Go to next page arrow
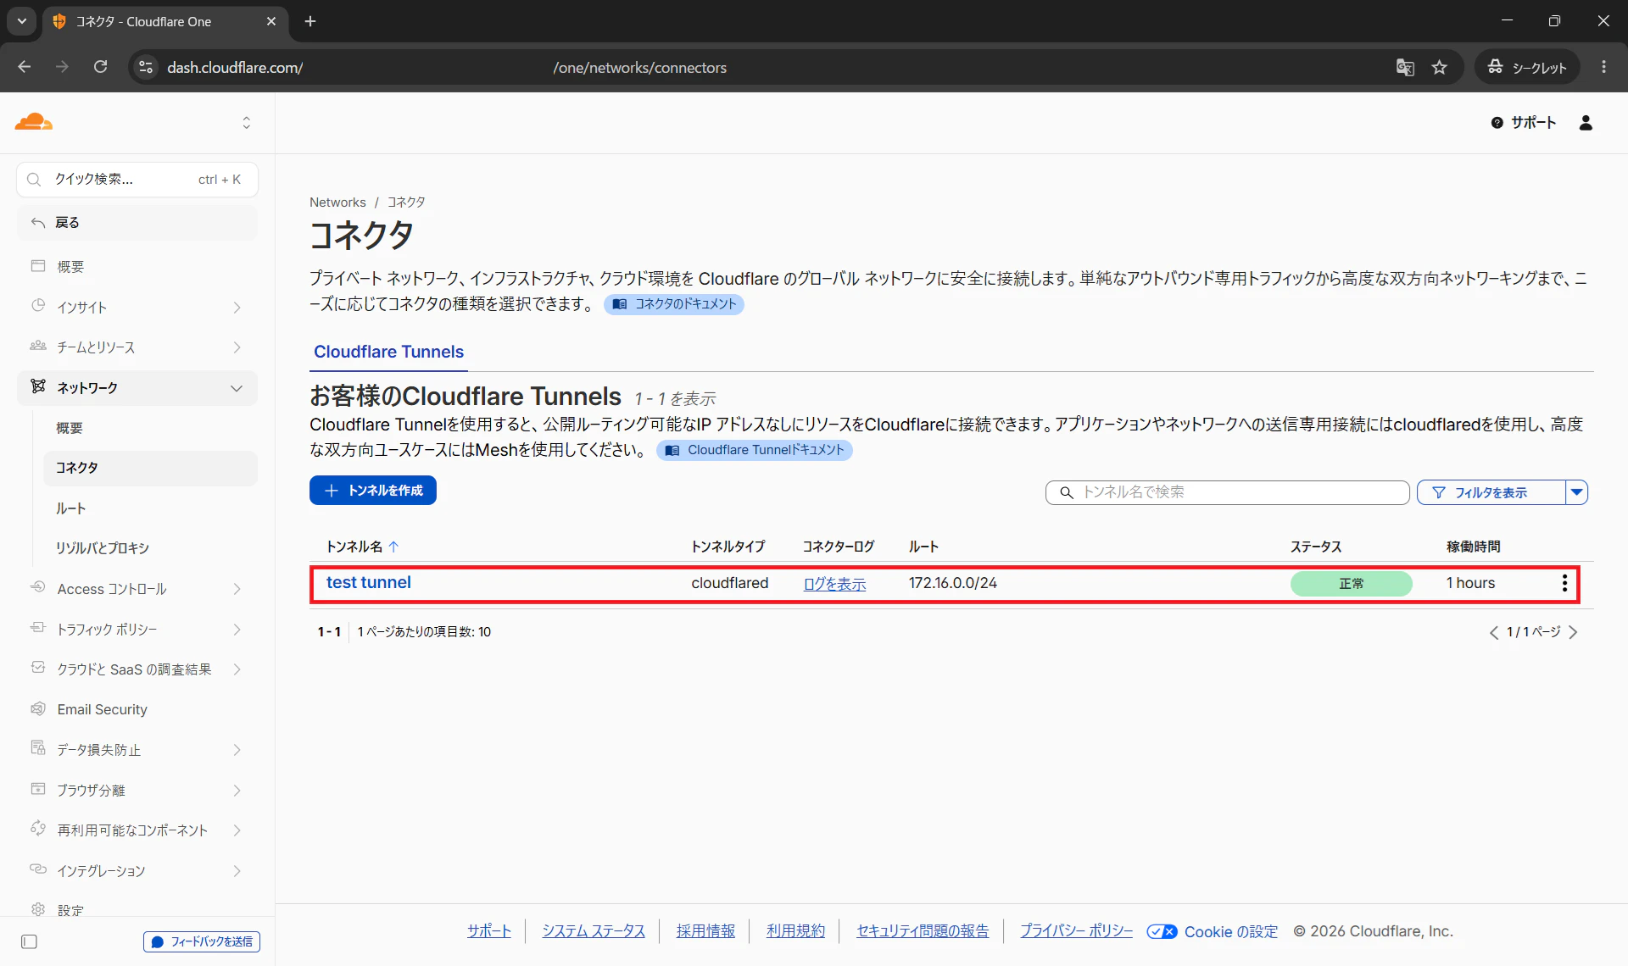The width and height of the screenshot is (1628, 966). (1573, 632)
